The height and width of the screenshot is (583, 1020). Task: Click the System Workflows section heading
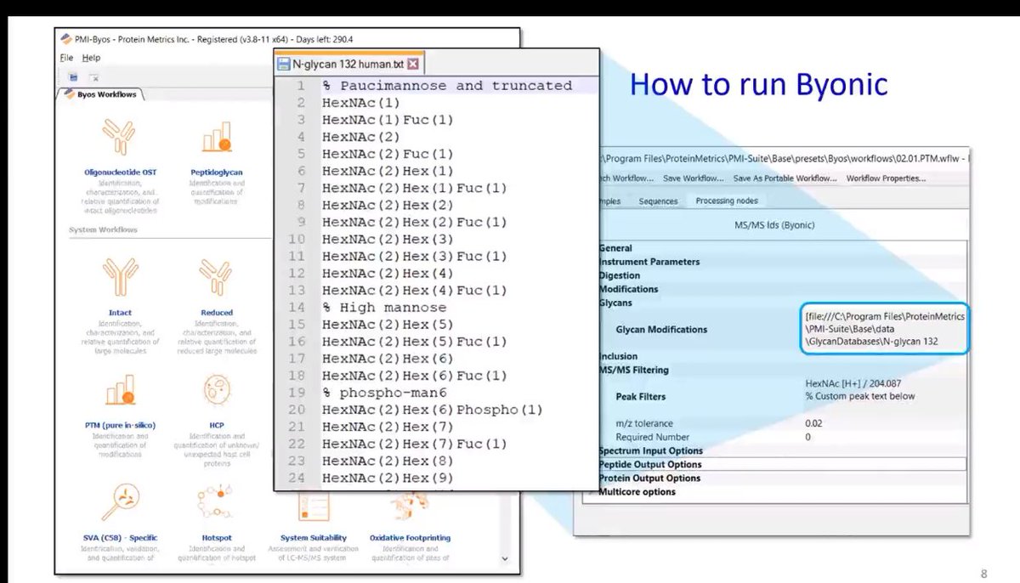103,229
